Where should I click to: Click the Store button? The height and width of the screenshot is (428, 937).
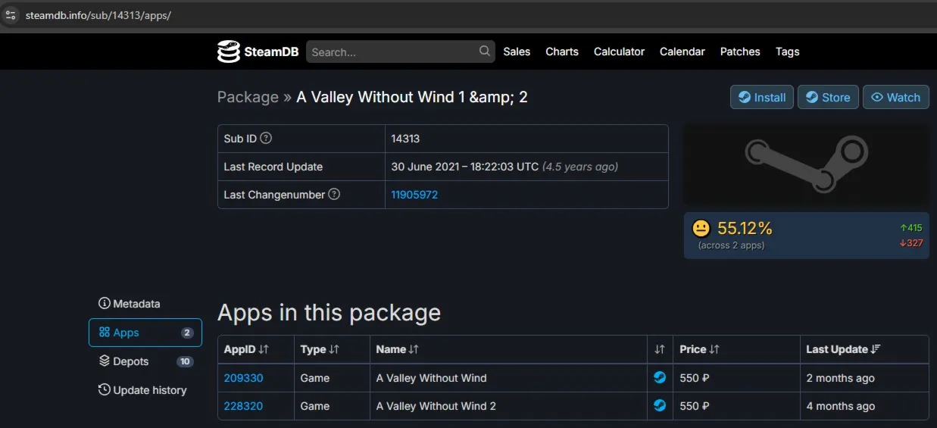[x=828, y=97]
